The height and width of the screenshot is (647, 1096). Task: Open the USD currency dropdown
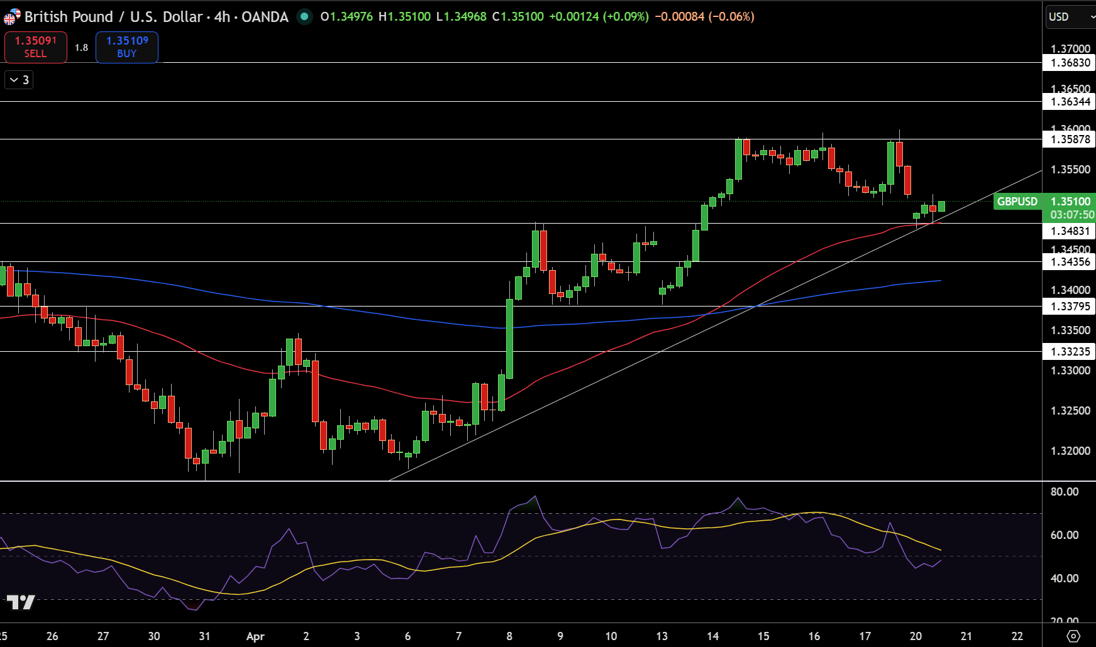(1070, 17)
